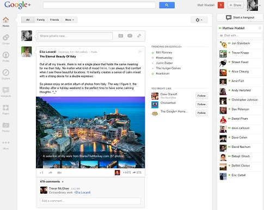Screen dimensions: 264x210
Task: Follow The Google+ Home page
Action: pos(201,113)
